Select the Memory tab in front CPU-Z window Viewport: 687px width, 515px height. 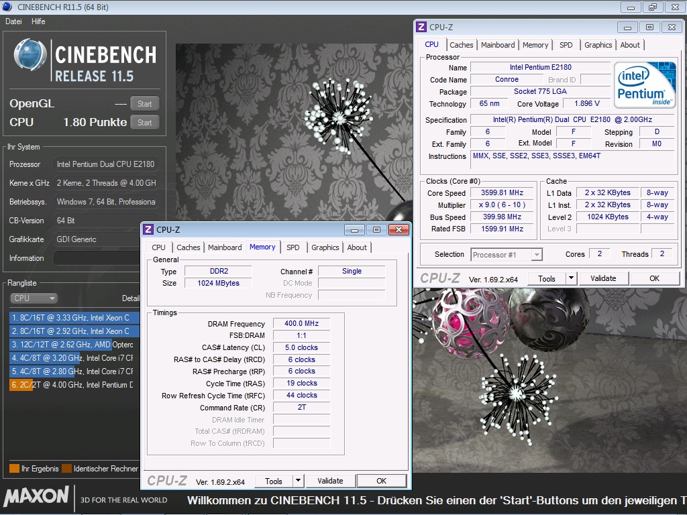tap(262, 247)
